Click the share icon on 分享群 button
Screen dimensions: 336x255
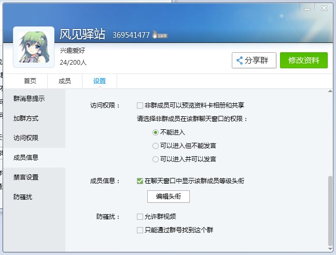240,61
